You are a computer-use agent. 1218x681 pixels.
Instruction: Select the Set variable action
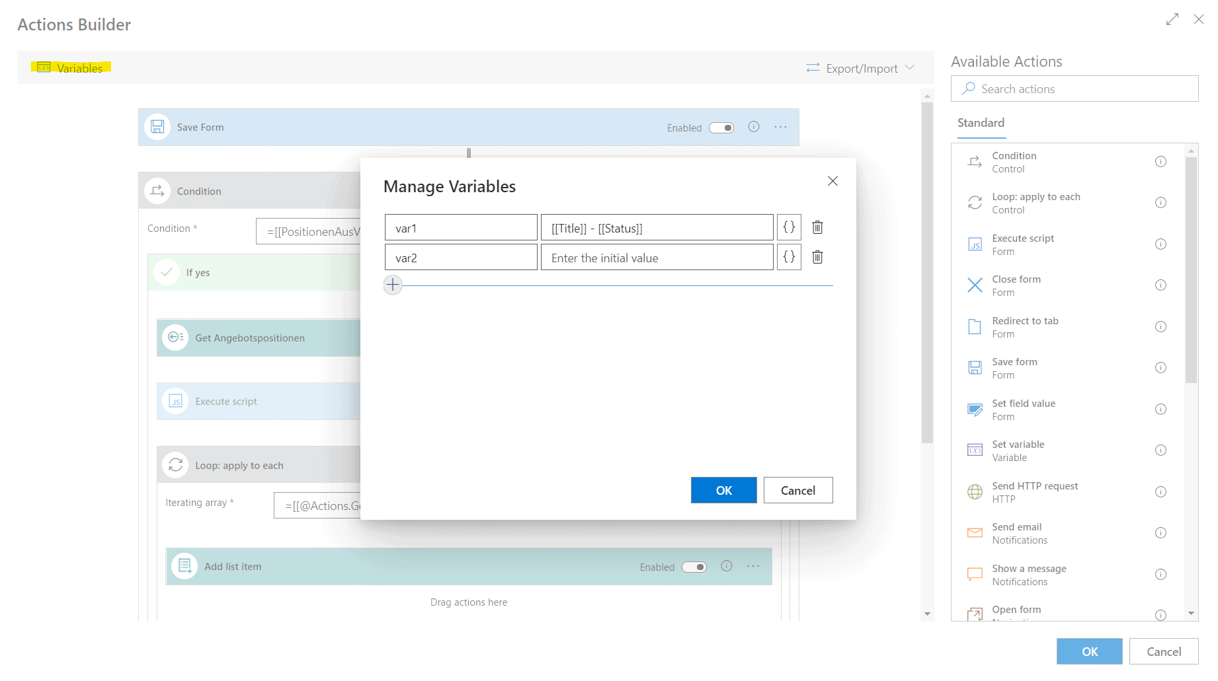click(1019, 450)
